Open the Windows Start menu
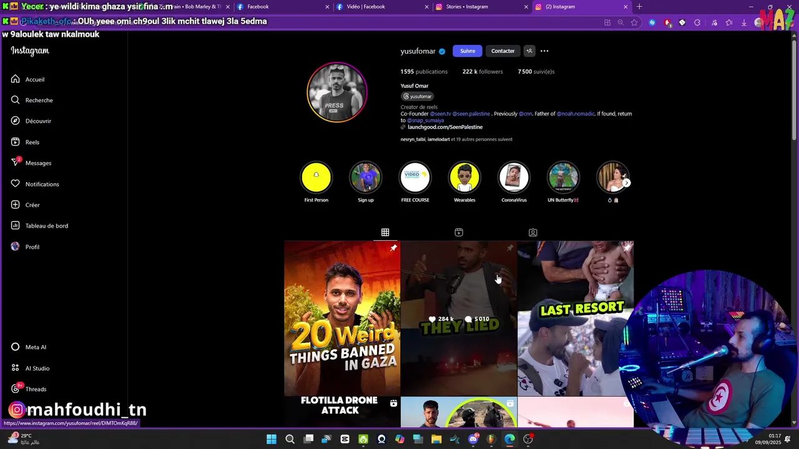This screenshot has height=449, width=799. point(272,439)
